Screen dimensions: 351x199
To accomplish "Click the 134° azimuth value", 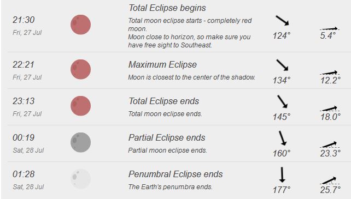I will (x=282, y=80).
